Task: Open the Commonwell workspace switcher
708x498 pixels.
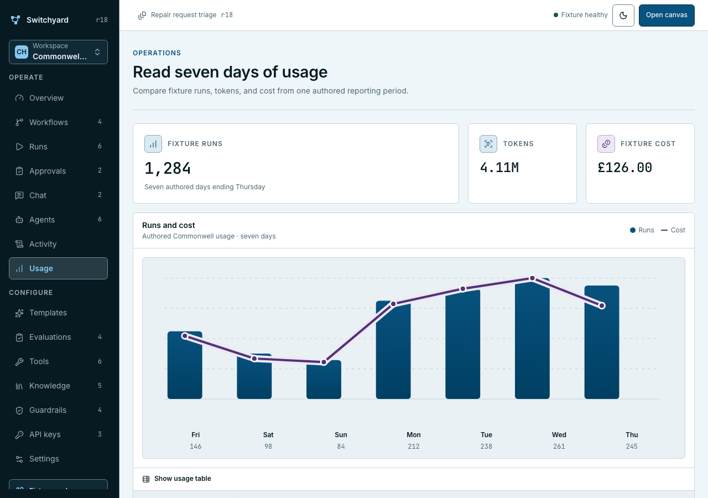Action: pyautogui.click(x=58, y=52)
